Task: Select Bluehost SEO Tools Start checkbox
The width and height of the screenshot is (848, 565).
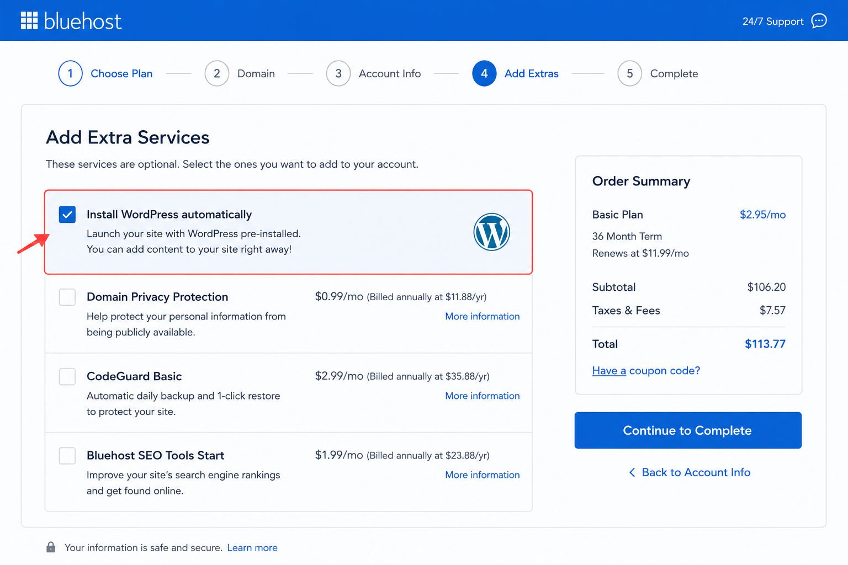Action: tap(67, 456)
